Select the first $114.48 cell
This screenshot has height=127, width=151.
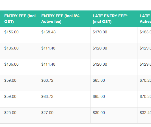click(65, 51)
